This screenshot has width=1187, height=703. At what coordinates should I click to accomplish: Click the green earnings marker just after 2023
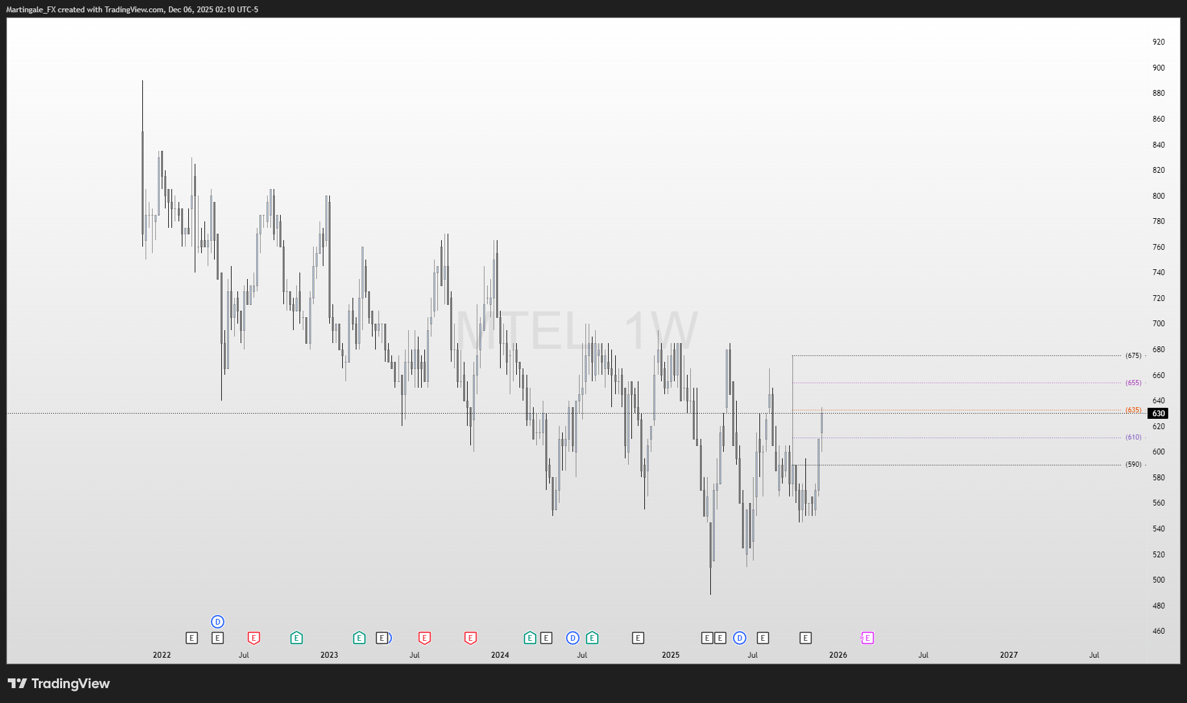359,638
